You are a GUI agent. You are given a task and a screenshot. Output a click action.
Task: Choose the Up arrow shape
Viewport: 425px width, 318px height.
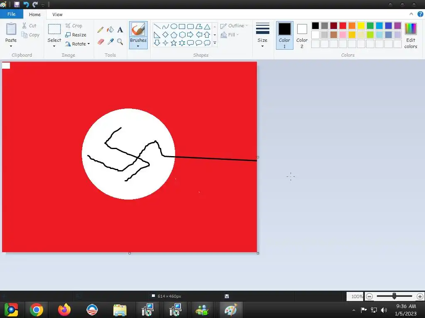coord(207,35)
